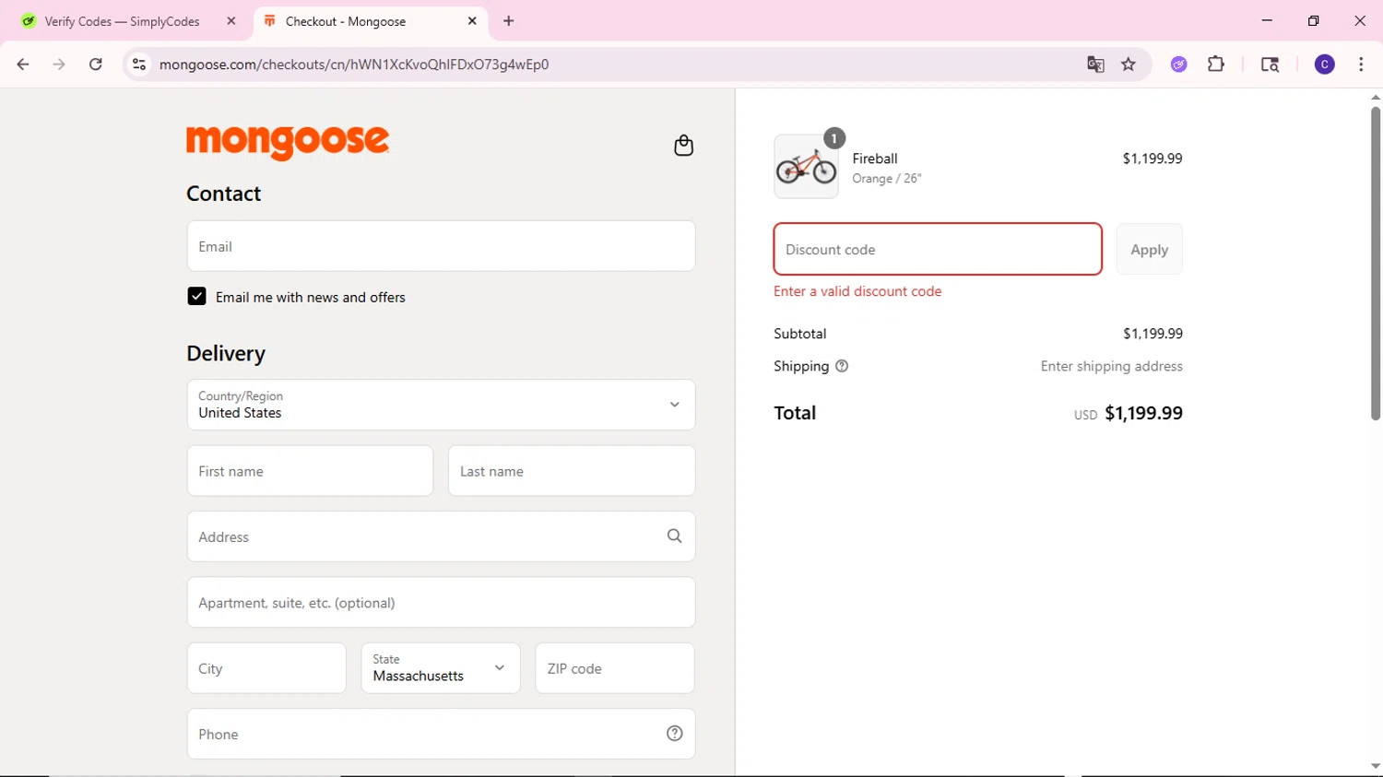
Task: Click the Enter shipping address text
Action: click(1111, 366)
